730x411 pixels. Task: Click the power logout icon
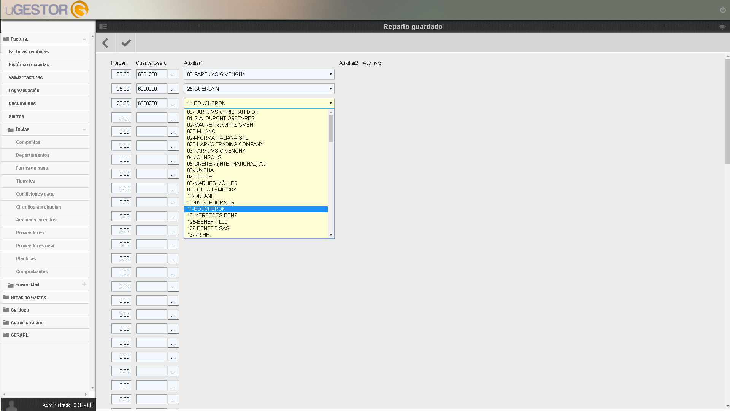coord(723,10)
